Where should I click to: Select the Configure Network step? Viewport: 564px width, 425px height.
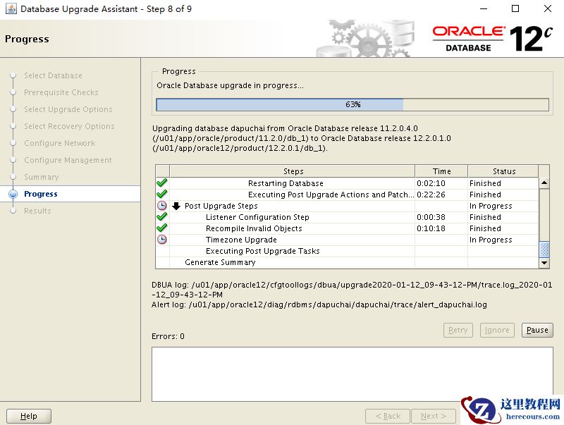60,143
